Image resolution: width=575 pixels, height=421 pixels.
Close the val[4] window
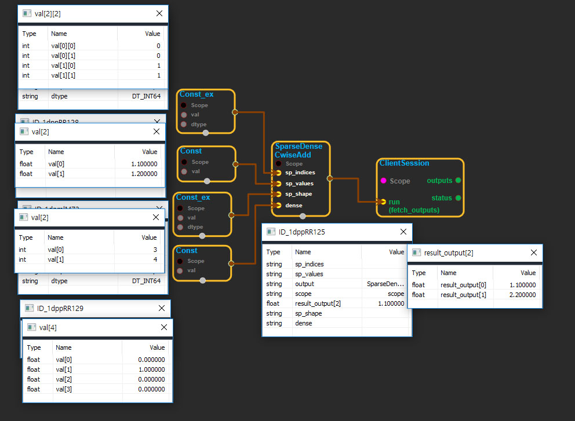click(x=162, y=328)
